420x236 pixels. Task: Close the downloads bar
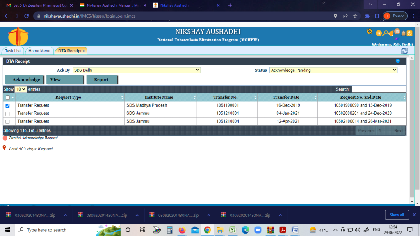[x=414, y=215]
